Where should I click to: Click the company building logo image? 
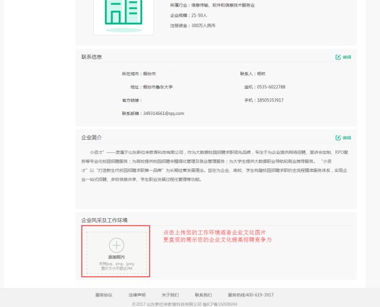point(123,16)
